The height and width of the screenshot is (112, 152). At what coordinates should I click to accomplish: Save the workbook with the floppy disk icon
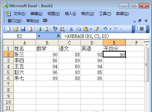23,29
